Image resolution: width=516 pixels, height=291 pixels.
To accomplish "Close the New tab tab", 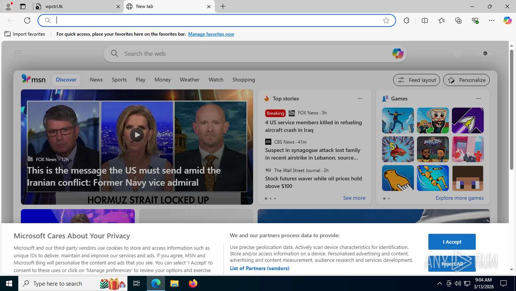I will pyautogui.click(x=209, y=6).
